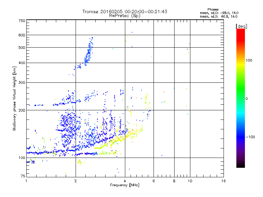263x197 pixels.
Task: Click the y-axis "750" tick label
Action: 22,21
